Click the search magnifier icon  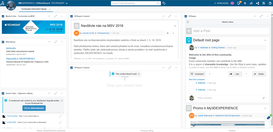(158, 3)
